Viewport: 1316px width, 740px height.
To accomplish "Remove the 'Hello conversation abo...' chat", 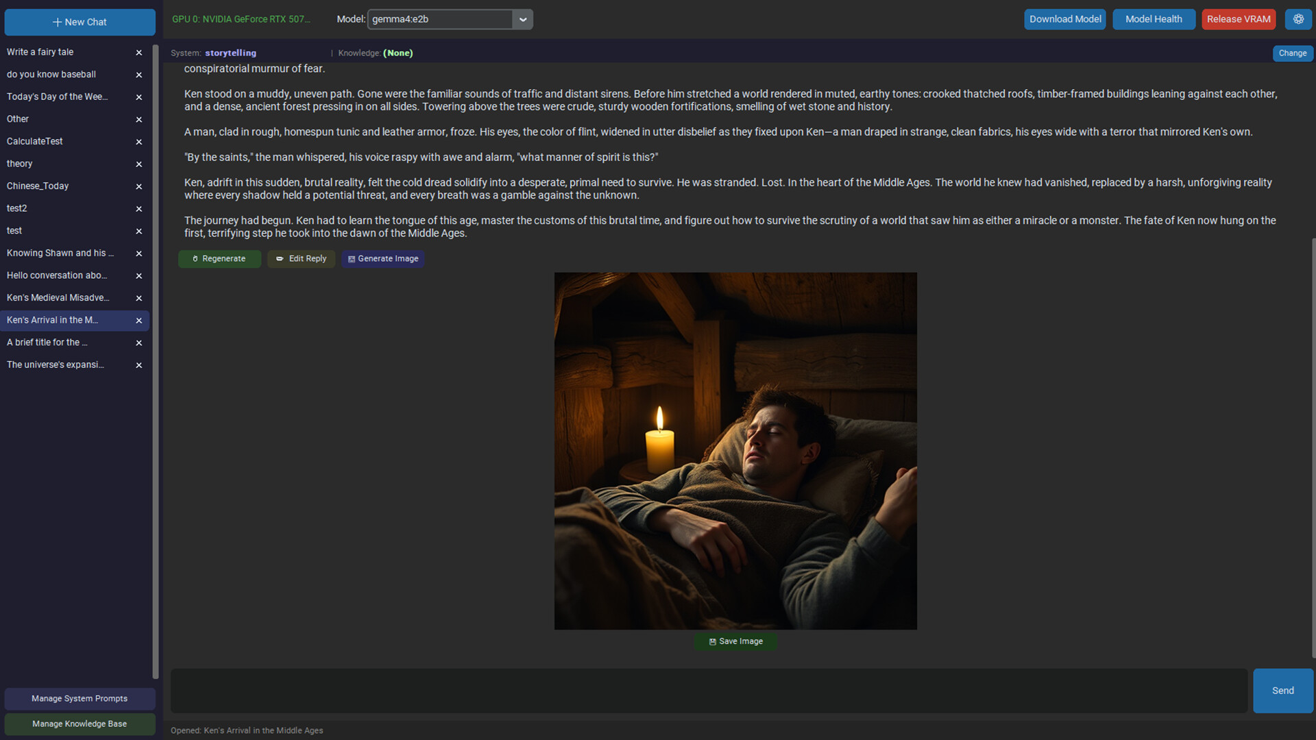I will click(x=139, y=276).
